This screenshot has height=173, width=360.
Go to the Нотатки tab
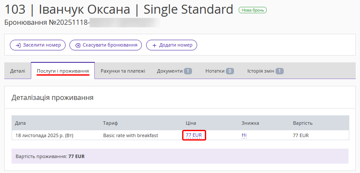pos(215,71)
